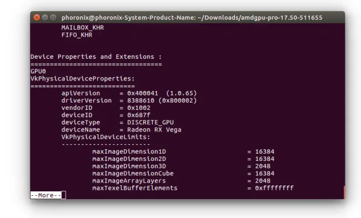Click the DISCRETE_GPU value

[151, 123]
